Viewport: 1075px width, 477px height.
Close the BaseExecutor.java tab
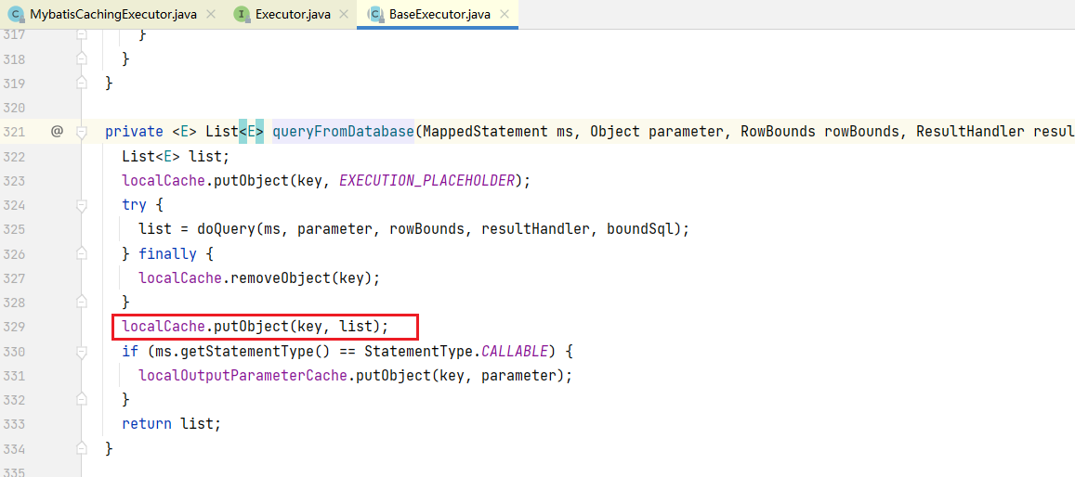click(505, 15)
